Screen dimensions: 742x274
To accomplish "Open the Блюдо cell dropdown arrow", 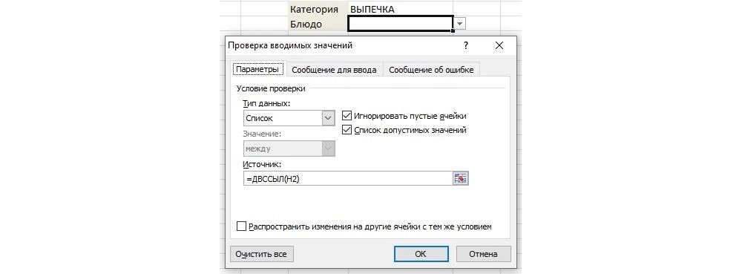I will click(461, 24).
